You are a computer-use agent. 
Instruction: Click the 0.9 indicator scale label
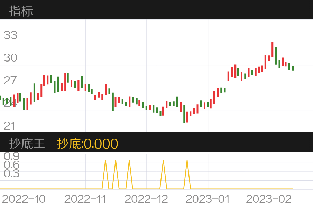(x=11, y=156)
